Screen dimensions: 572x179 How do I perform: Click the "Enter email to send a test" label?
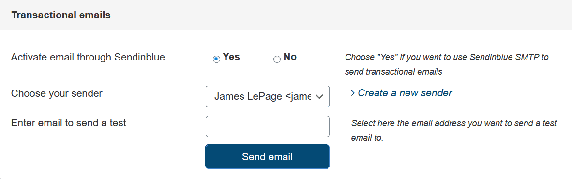click(x=69, y=123)
